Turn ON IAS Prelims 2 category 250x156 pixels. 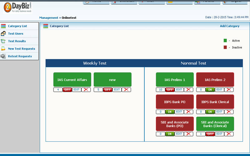coord(210,90)
